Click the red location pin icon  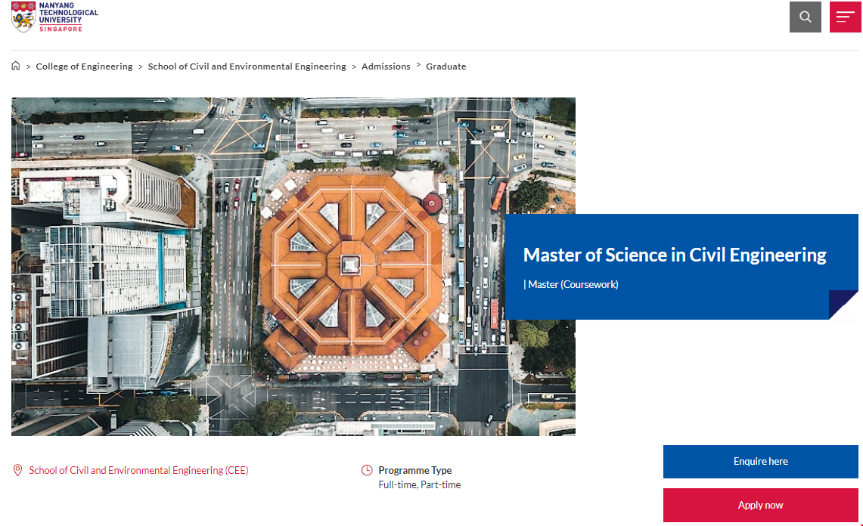pos(18,470)
